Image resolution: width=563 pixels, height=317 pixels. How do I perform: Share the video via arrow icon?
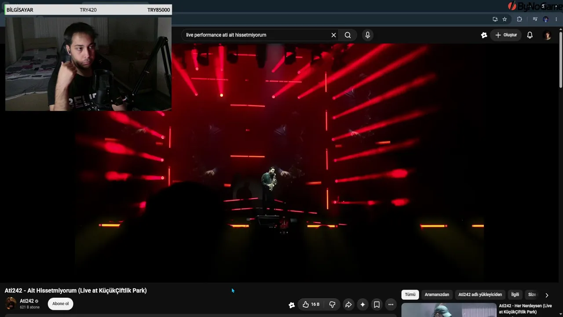pos(348,304)
